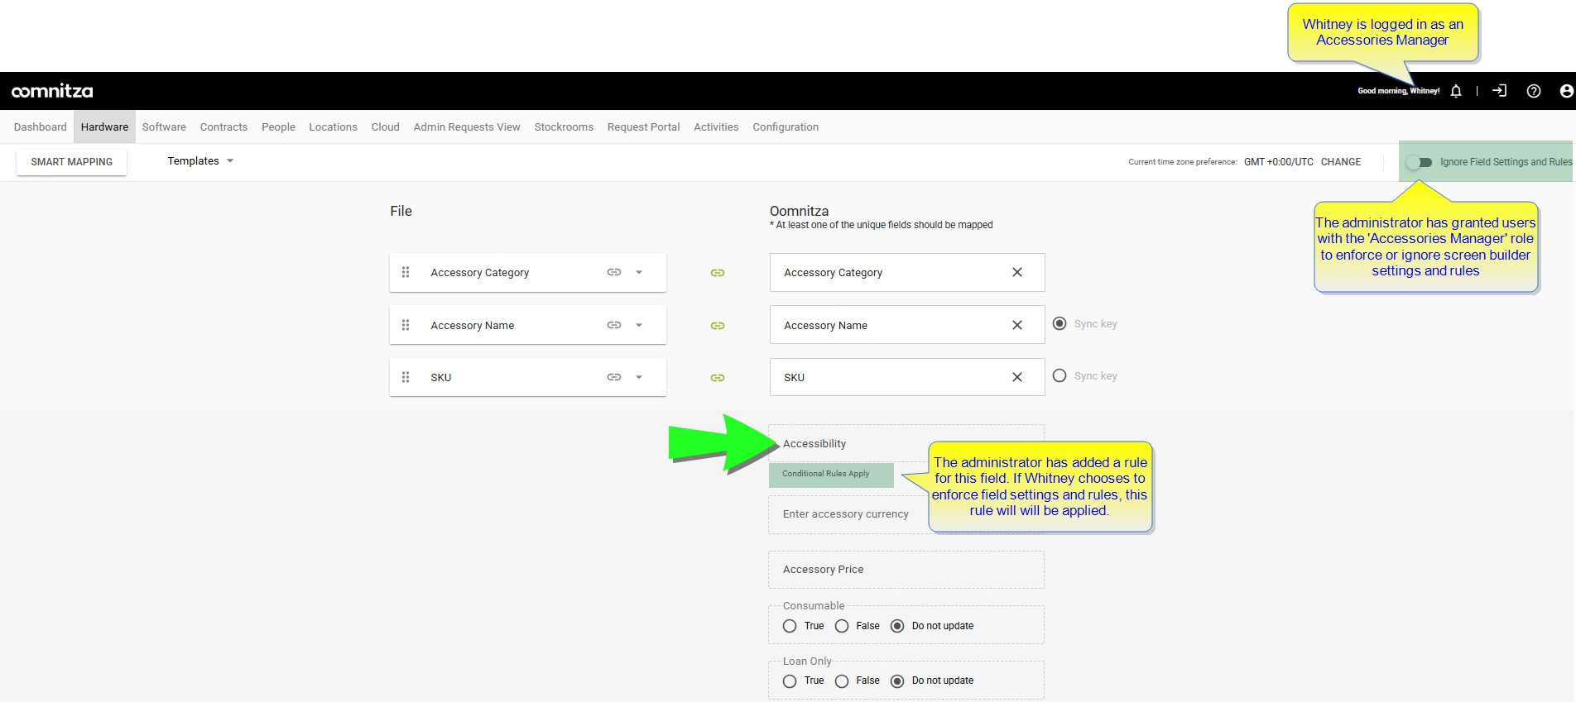Toggle Ignore Field Settings and Rules switch

1420,162
